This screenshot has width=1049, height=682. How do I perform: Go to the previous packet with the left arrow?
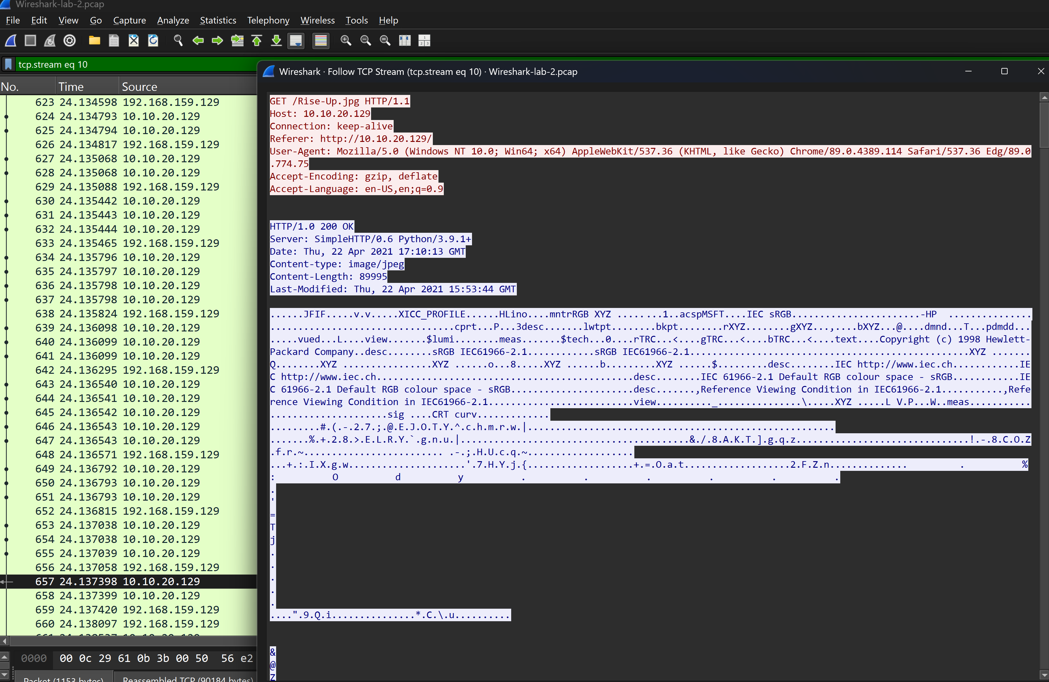tap(198, 40)
